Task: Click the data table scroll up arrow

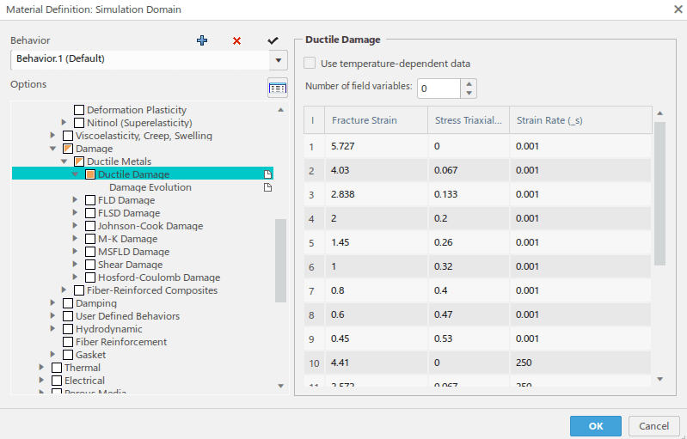Action: [660, 113]
